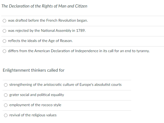
Task: Click the 'grater social and political equality' label
Action: click(x=37, y=95)
